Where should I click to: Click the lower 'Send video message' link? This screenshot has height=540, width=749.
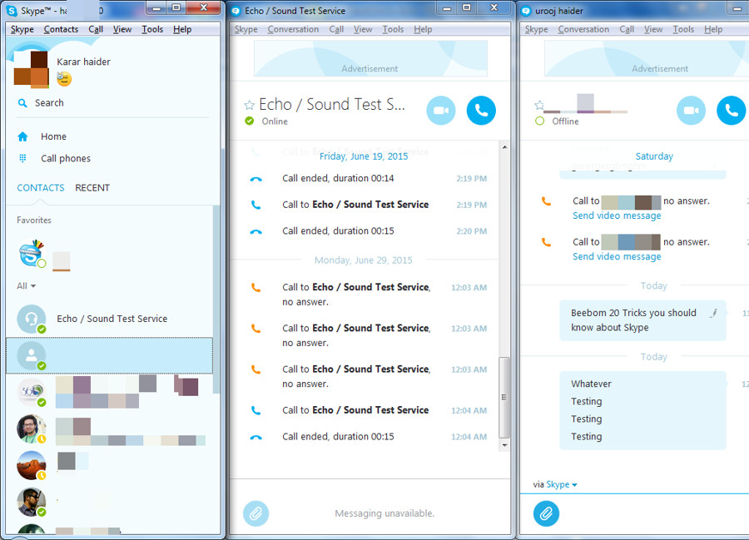pos(617,256)
